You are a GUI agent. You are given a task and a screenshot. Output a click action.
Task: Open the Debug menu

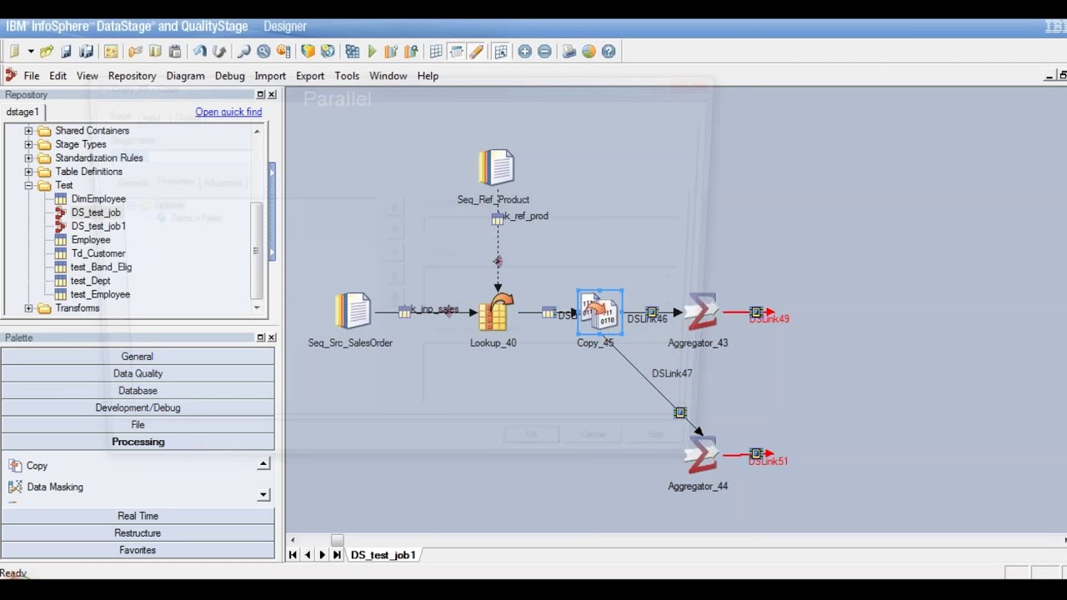[x=229, y=76]
